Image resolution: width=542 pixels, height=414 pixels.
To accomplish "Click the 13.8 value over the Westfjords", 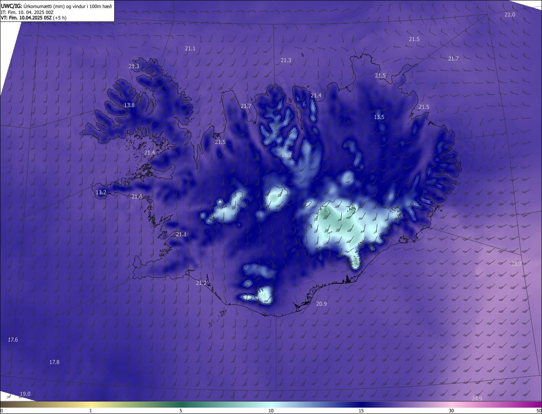I will (x=129, y=105).
